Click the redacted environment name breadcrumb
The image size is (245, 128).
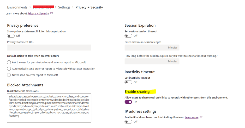43,7
